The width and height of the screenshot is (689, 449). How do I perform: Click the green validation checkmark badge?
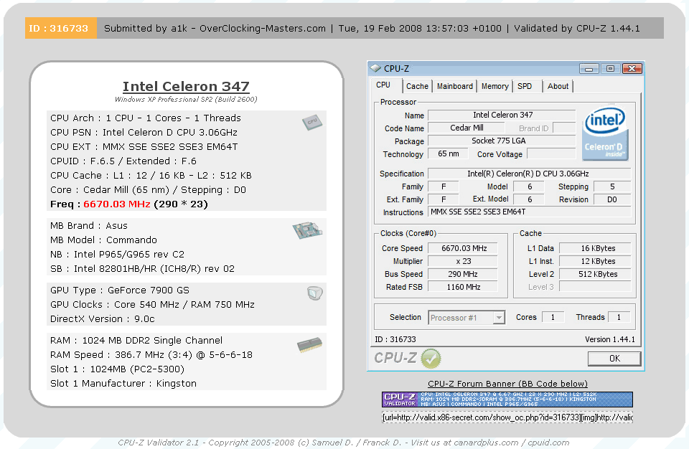[x=431, y=359]
